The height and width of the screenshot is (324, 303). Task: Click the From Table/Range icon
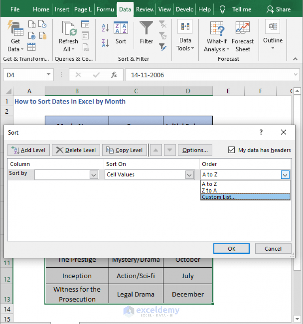[32, 47]
